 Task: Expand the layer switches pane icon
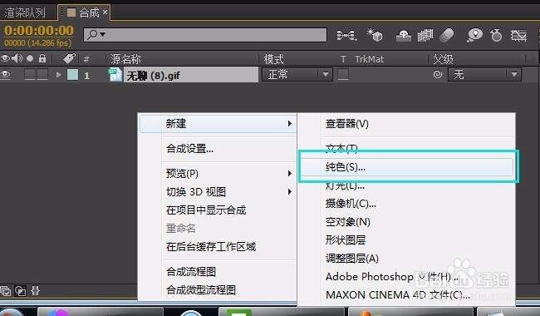tap(6, 291)
